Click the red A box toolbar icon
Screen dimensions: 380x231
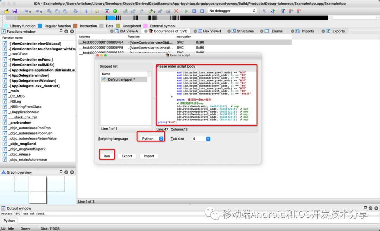click(x=107, y=11)
